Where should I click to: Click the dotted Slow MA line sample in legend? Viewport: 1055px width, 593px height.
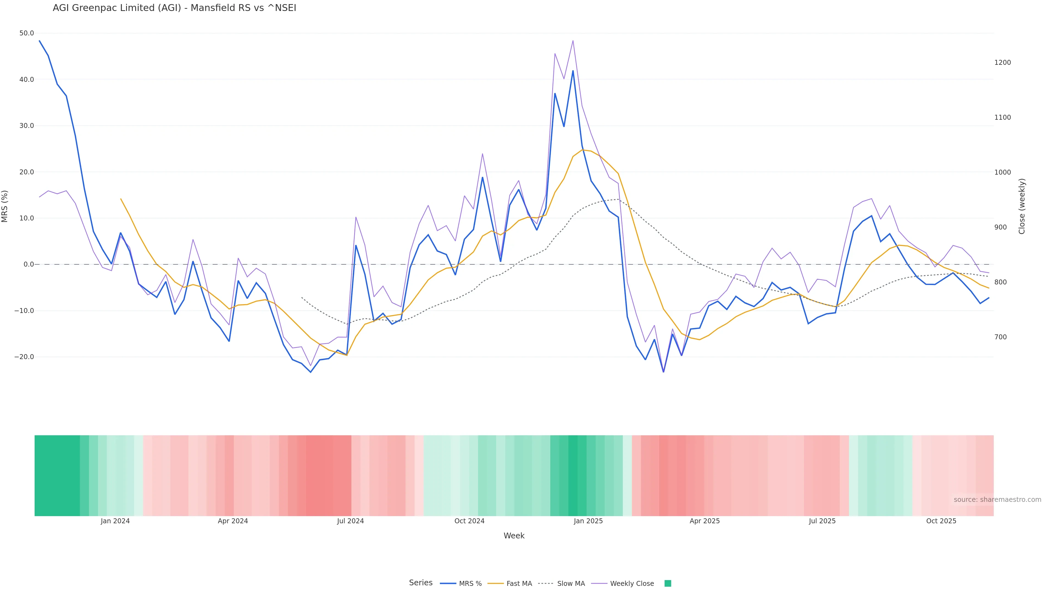point(546,584)
